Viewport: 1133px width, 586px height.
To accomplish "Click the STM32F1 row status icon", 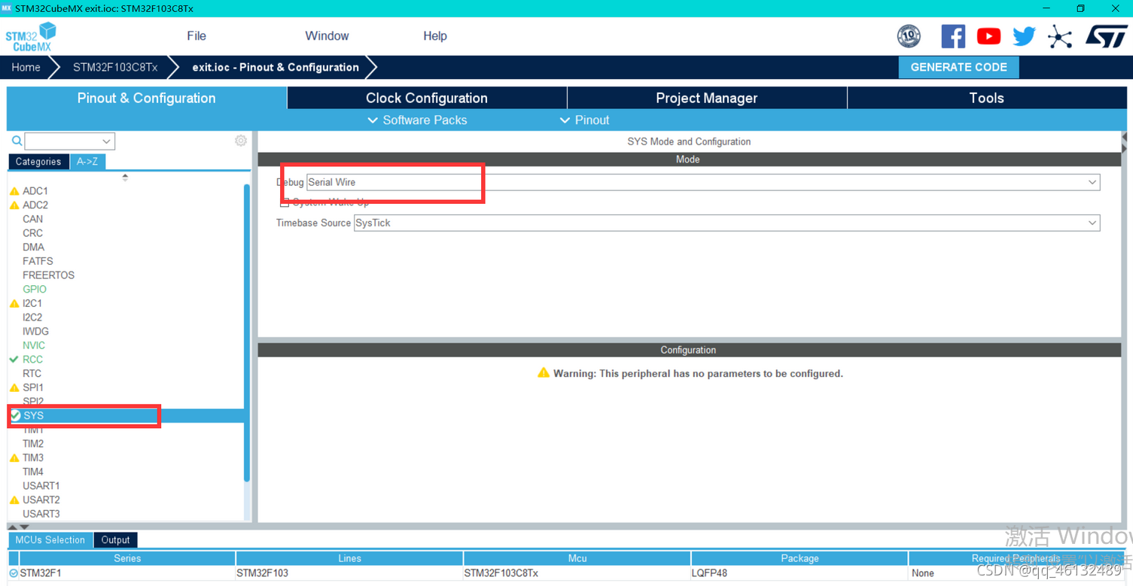I will click(14, 573).
